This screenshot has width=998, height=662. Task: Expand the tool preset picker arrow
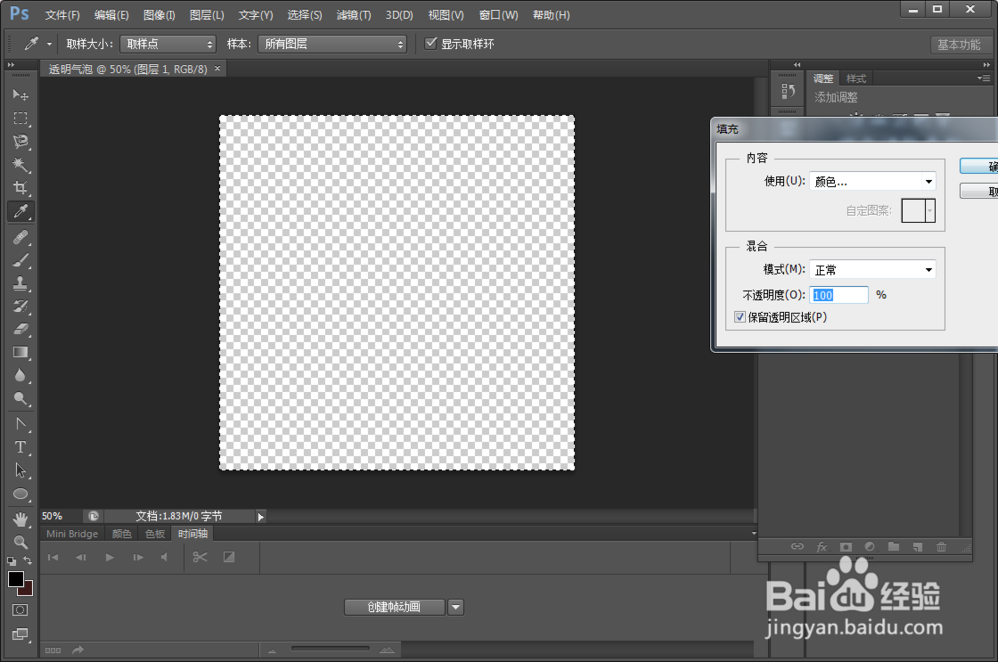[49, 44]
